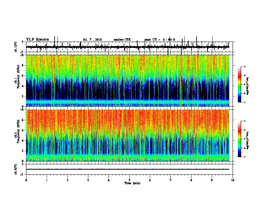This screenshot has width=262, height=202.
Task: Click the ch.2 spectrogram color bar
Action: tap(240, 139)
